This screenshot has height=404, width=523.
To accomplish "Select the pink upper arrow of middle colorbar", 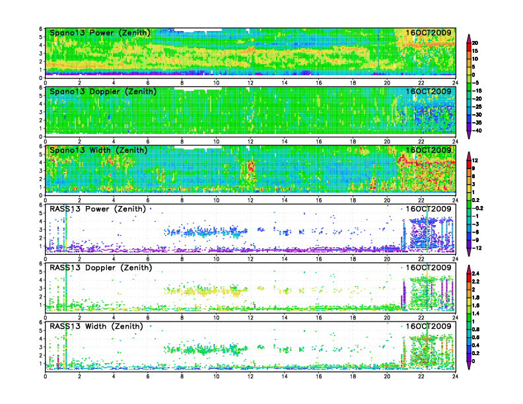I will click(x=469, y=156).
